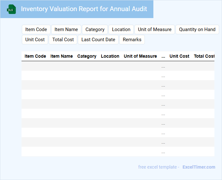
Task: Click the green XLS file icon
Action: pyautogui.click(x=11, y=9)
